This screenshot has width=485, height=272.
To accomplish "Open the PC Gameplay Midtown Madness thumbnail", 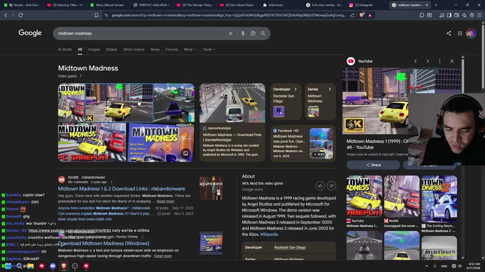I will coord(92,142).
